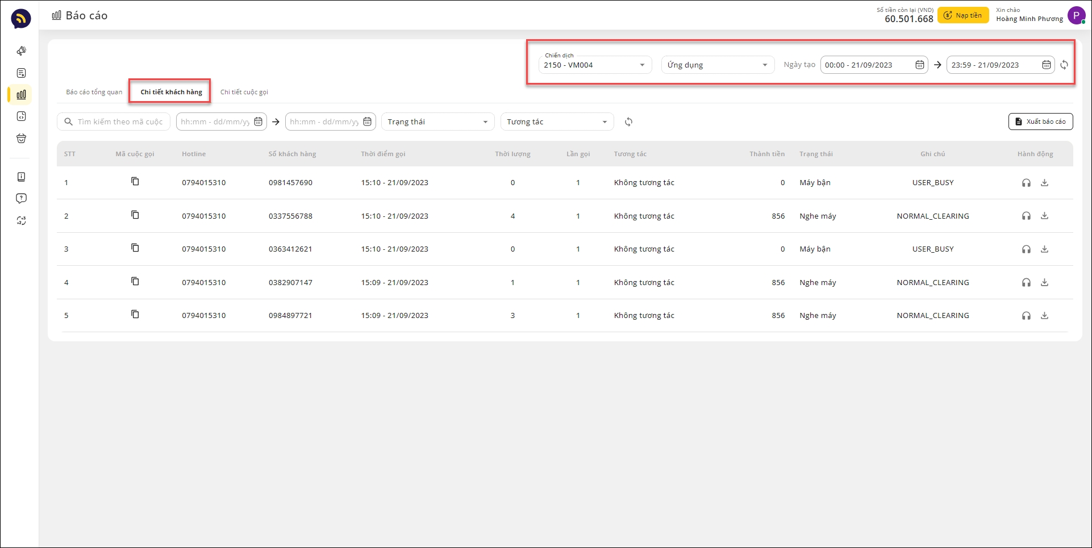Click the megaphone campaign icon in sidebar
The width and height of the screenshot is (1092, 548).
click(21, 51)
